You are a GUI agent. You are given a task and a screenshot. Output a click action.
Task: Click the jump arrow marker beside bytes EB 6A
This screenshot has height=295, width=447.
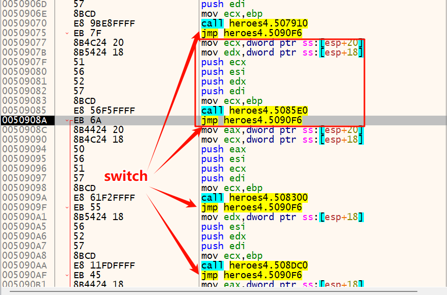pos(67,121)
